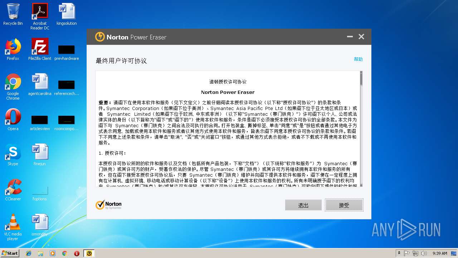Click the 诺顿授权许可协议 title in the license
The height and width of the screenshot is (258, 458).
point(228,82)
